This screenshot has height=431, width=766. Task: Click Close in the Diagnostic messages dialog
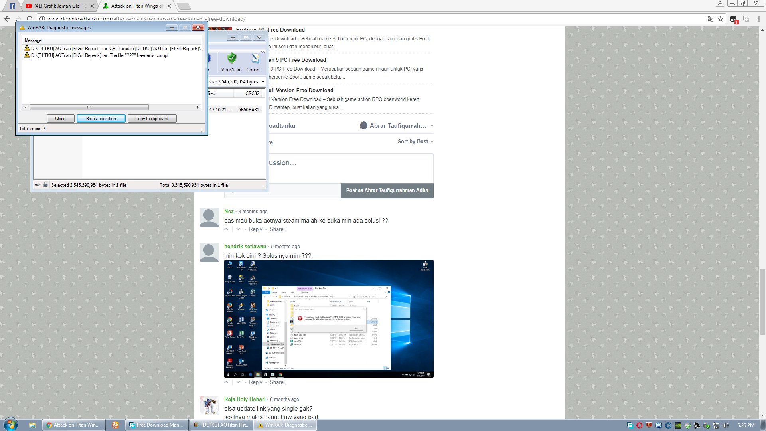(61, 119)
